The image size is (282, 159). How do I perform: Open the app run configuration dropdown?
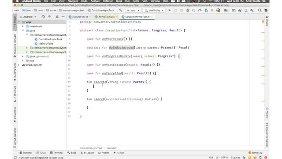pyautogui.click(x=133, y=11)
